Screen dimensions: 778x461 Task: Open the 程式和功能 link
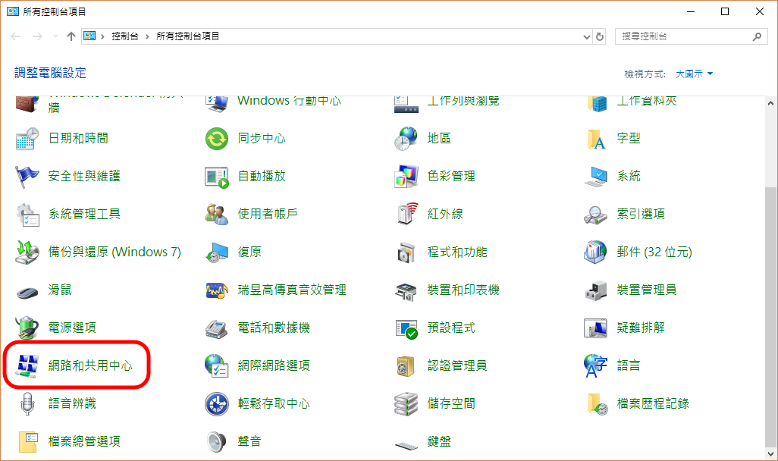pyautogui.click(x=456, y=252)
